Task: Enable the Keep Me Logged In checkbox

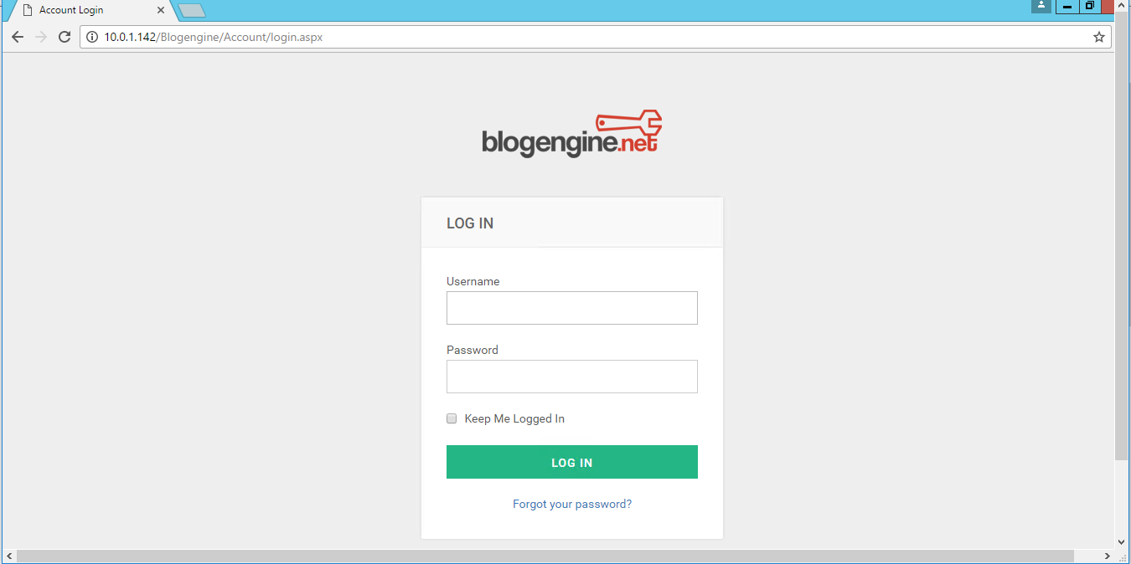Action: [x=452, y=418]
